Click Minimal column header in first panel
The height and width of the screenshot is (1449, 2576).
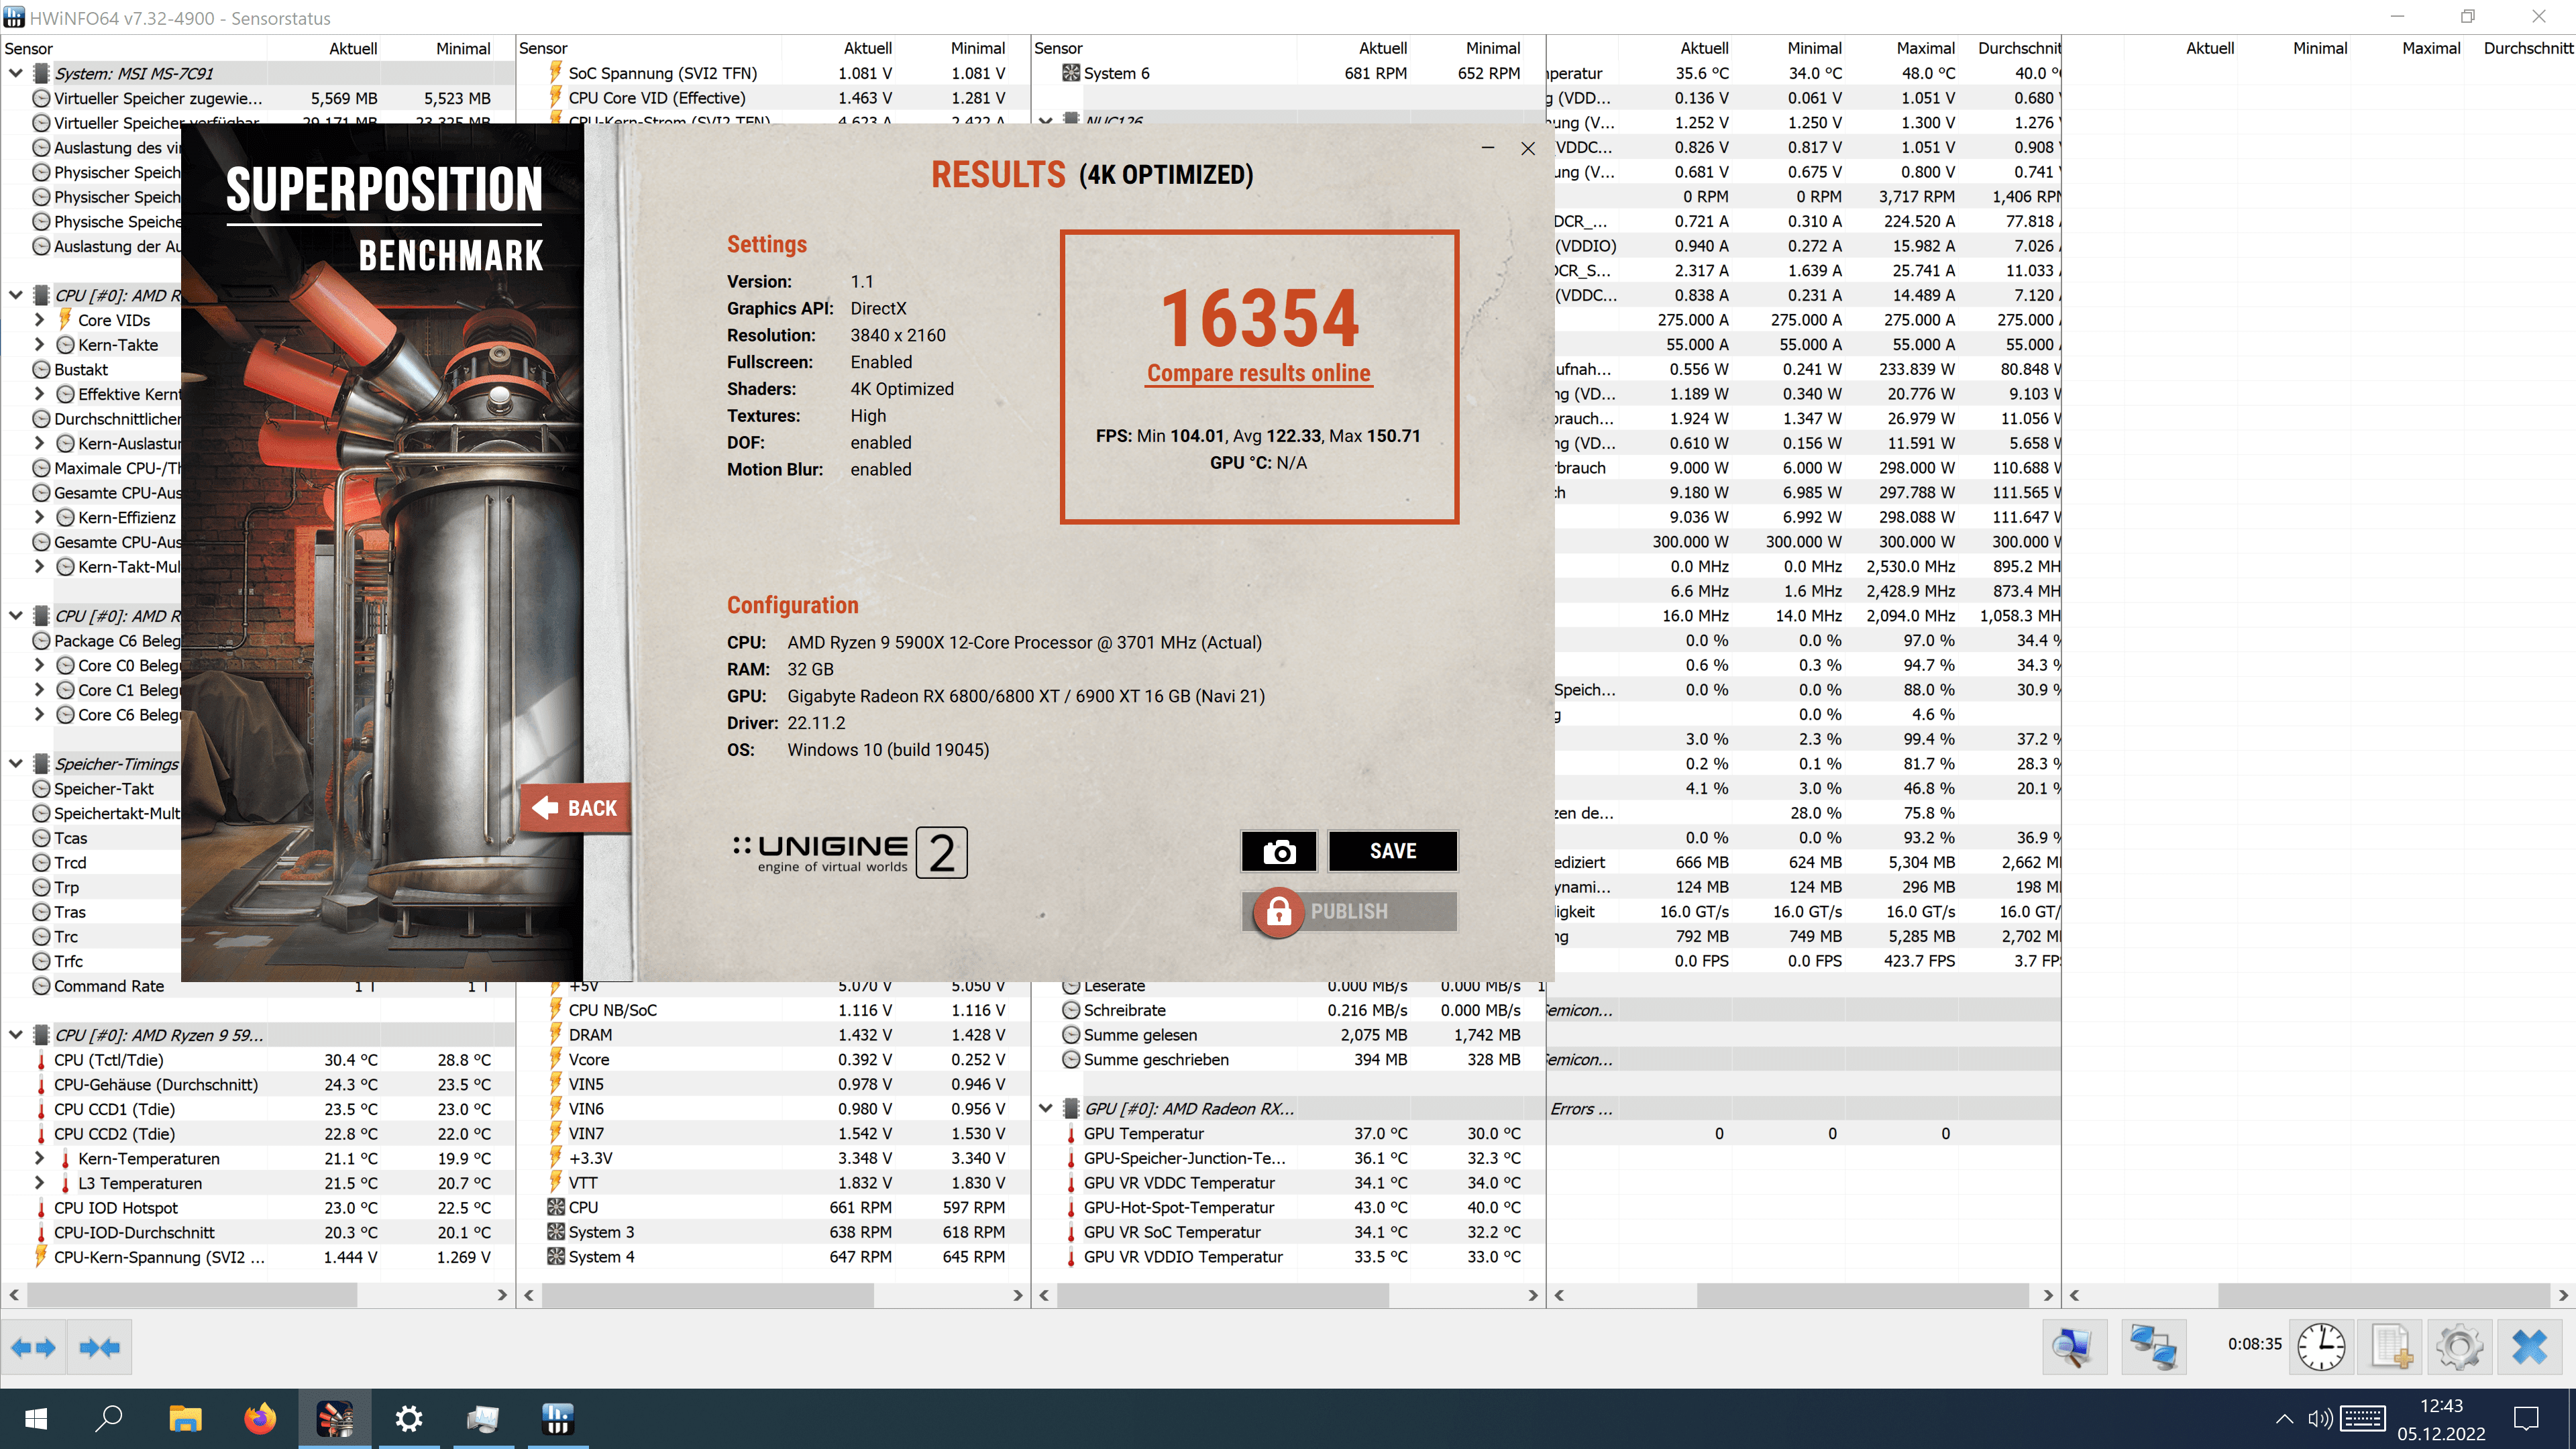(x=463, y=48)
